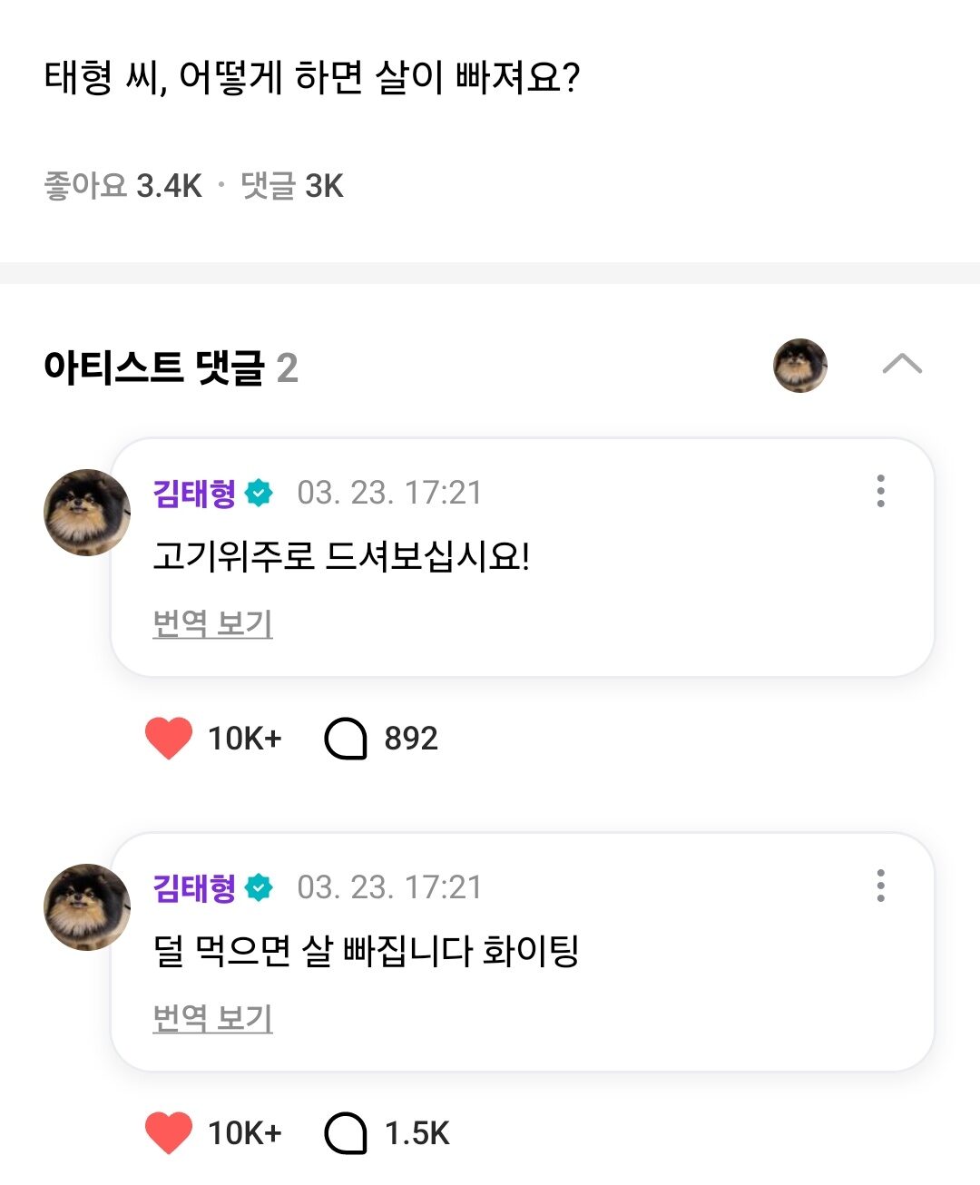Image resolution: width=980 pixels, height=1185 pixels.
Task: Like the 고기위주로 드셔보십시요 comment with the heart
Action: tap(169, 739)
